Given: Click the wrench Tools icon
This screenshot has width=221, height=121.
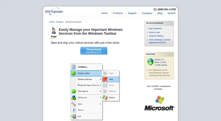Looking at the screenshot, I should pyautogui.click(x=73, y=104).
